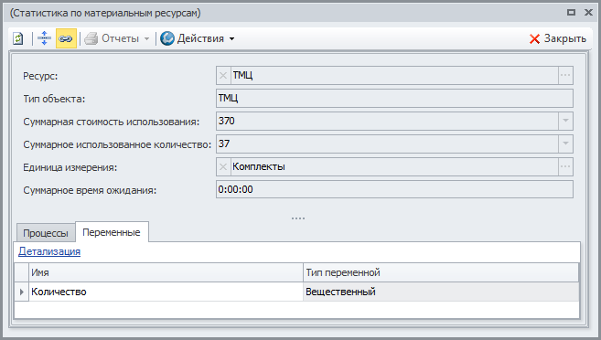Expand the Суммарное использованное количество dropdown arrow
Image resolution: width=601 pixels, height=340 pixels.
tap(565, 144)
